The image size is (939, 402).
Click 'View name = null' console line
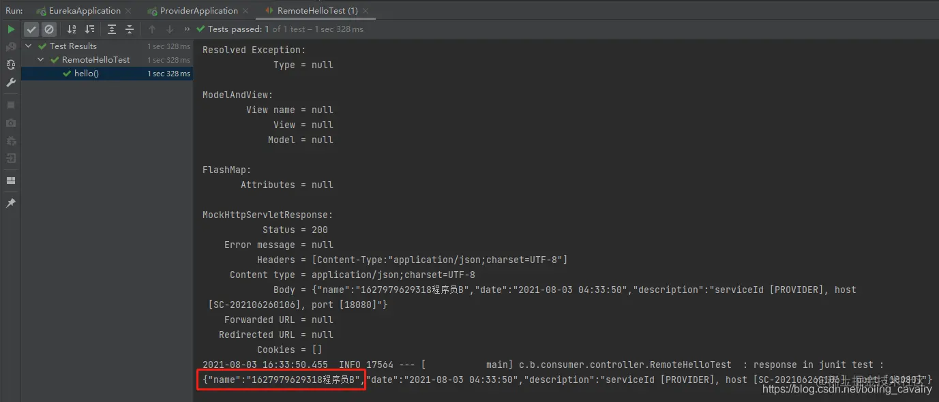[x=290, y=110]
